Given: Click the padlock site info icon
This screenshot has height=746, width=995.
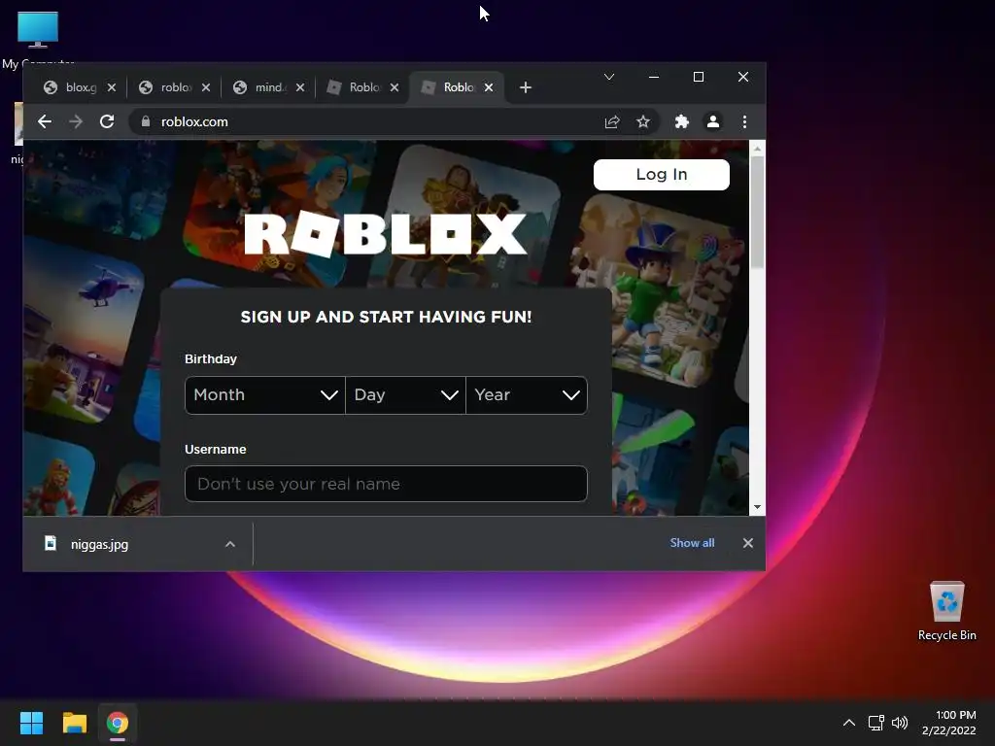Looking at the screenshot, I should pos(146,121).
